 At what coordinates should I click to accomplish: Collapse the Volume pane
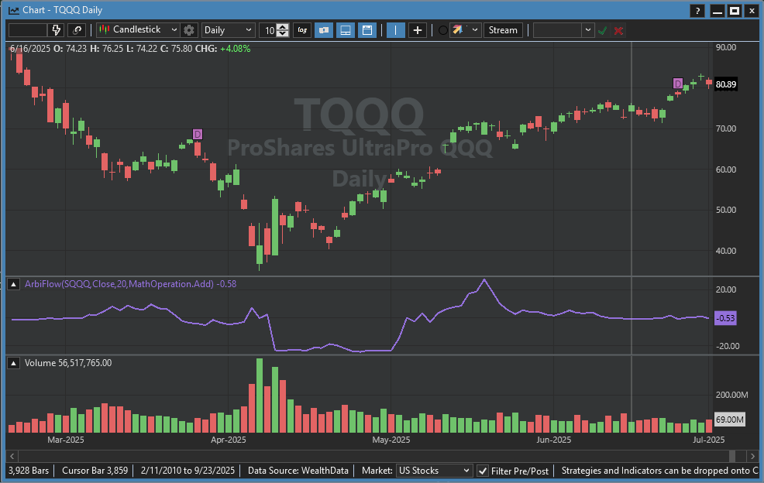(14, 362)
